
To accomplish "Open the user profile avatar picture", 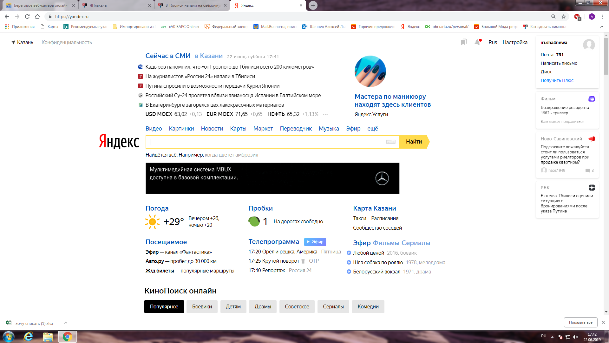I will tap(589, 44).
